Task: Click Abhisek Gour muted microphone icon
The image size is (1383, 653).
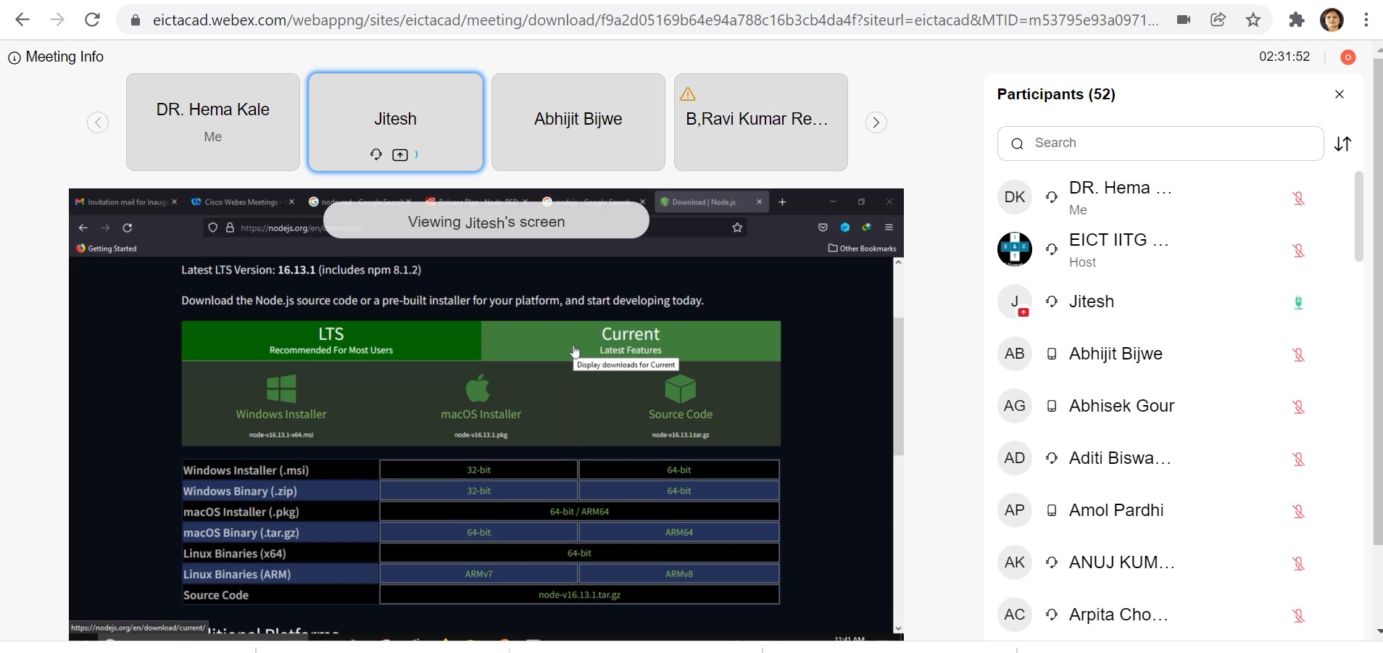Action: click(1298, 407)
